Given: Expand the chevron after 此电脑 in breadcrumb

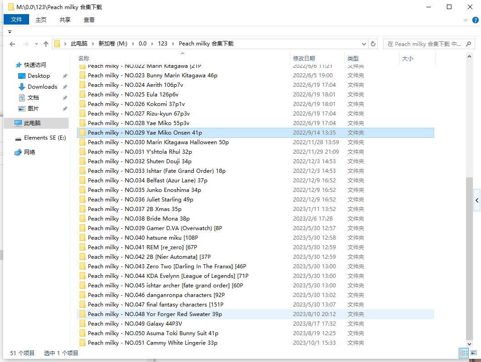Looking at the screenshot, I should tap(93, 44).
